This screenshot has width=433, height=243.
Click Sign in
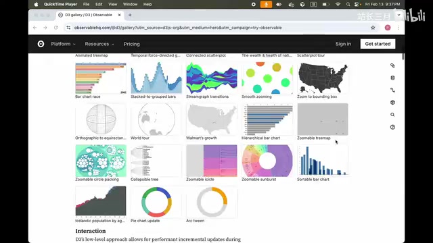click(x=343, y=44)
